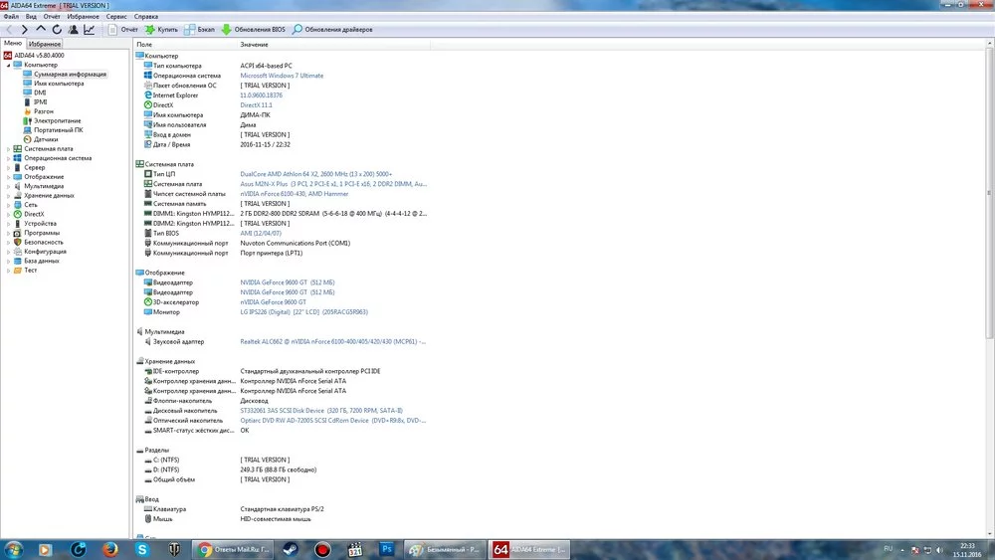Open AMI (12/04/07) BIOS link
This screenshot has height=560, width=995.
[x=261, y=234]
